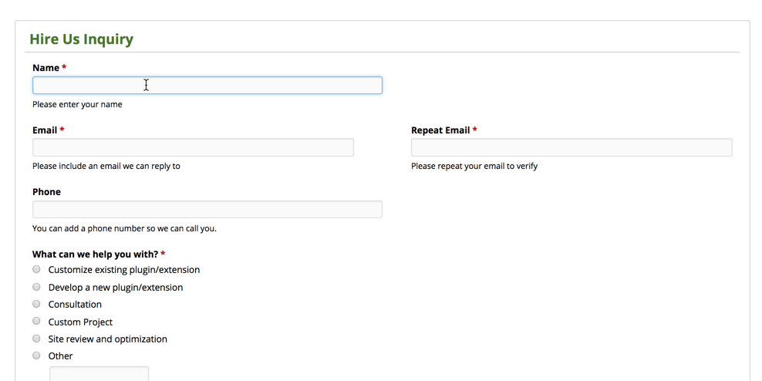The height and width of the screenshot is (381, 762).
Task: Click the Repeat Email label
Action: click(440, 130)
